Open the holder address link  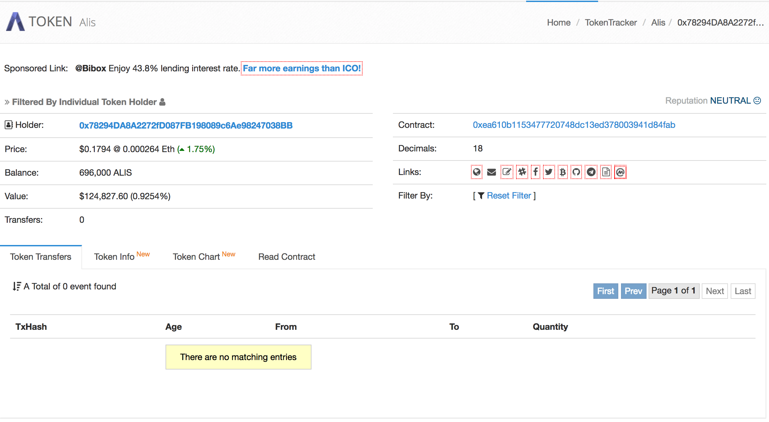click(186, 125)
